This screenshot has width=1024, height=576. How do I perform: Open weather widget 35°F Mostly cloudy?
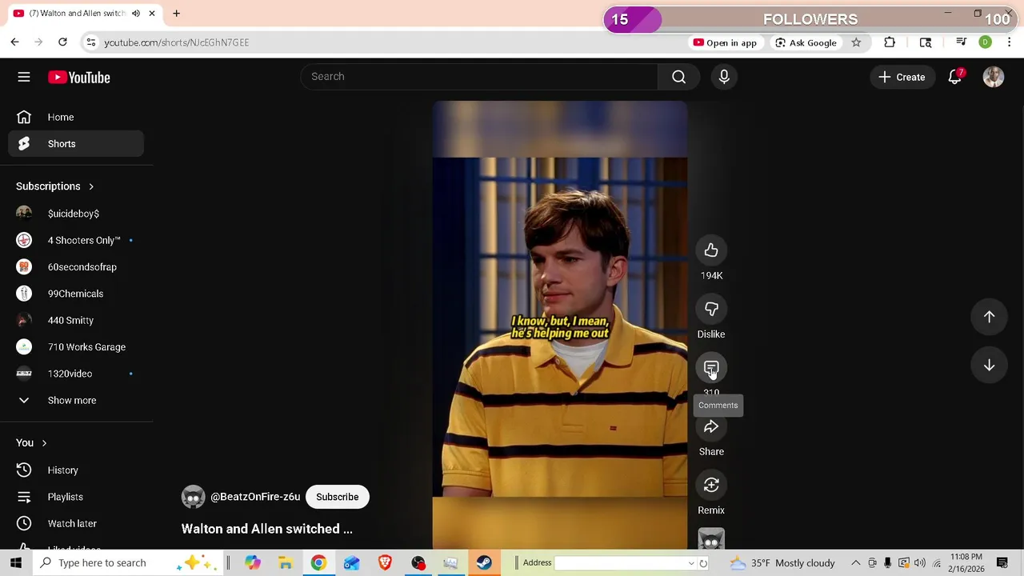(782, 563)
